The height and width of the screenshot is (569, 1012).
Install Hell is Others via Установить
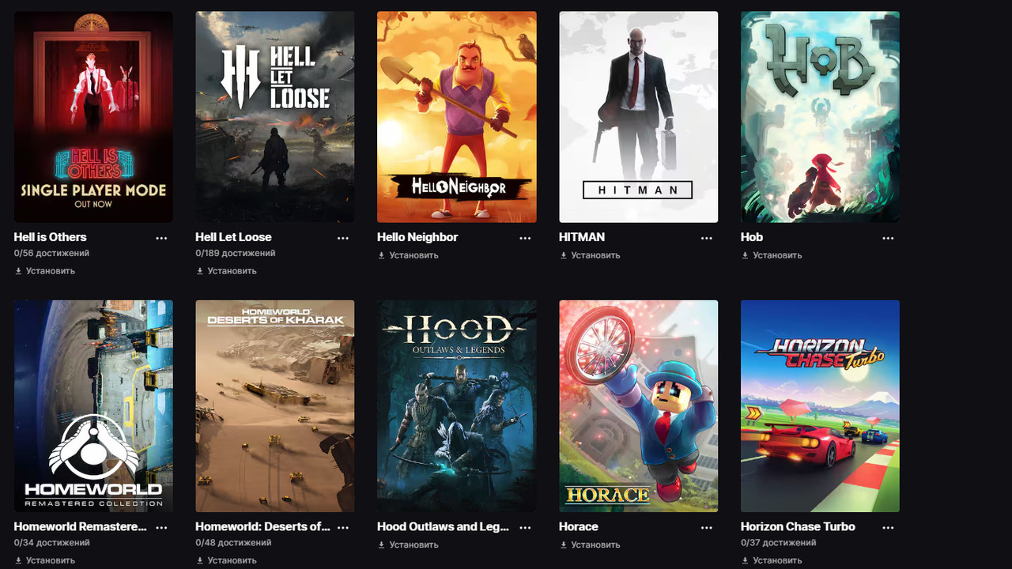[45, 271]
